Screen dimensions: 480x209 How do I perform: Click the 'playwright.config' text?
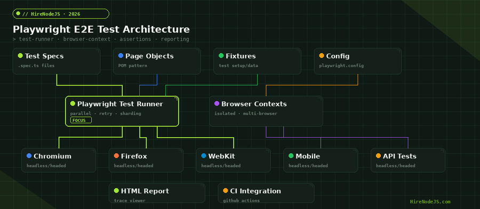click(x=341, y=65)
